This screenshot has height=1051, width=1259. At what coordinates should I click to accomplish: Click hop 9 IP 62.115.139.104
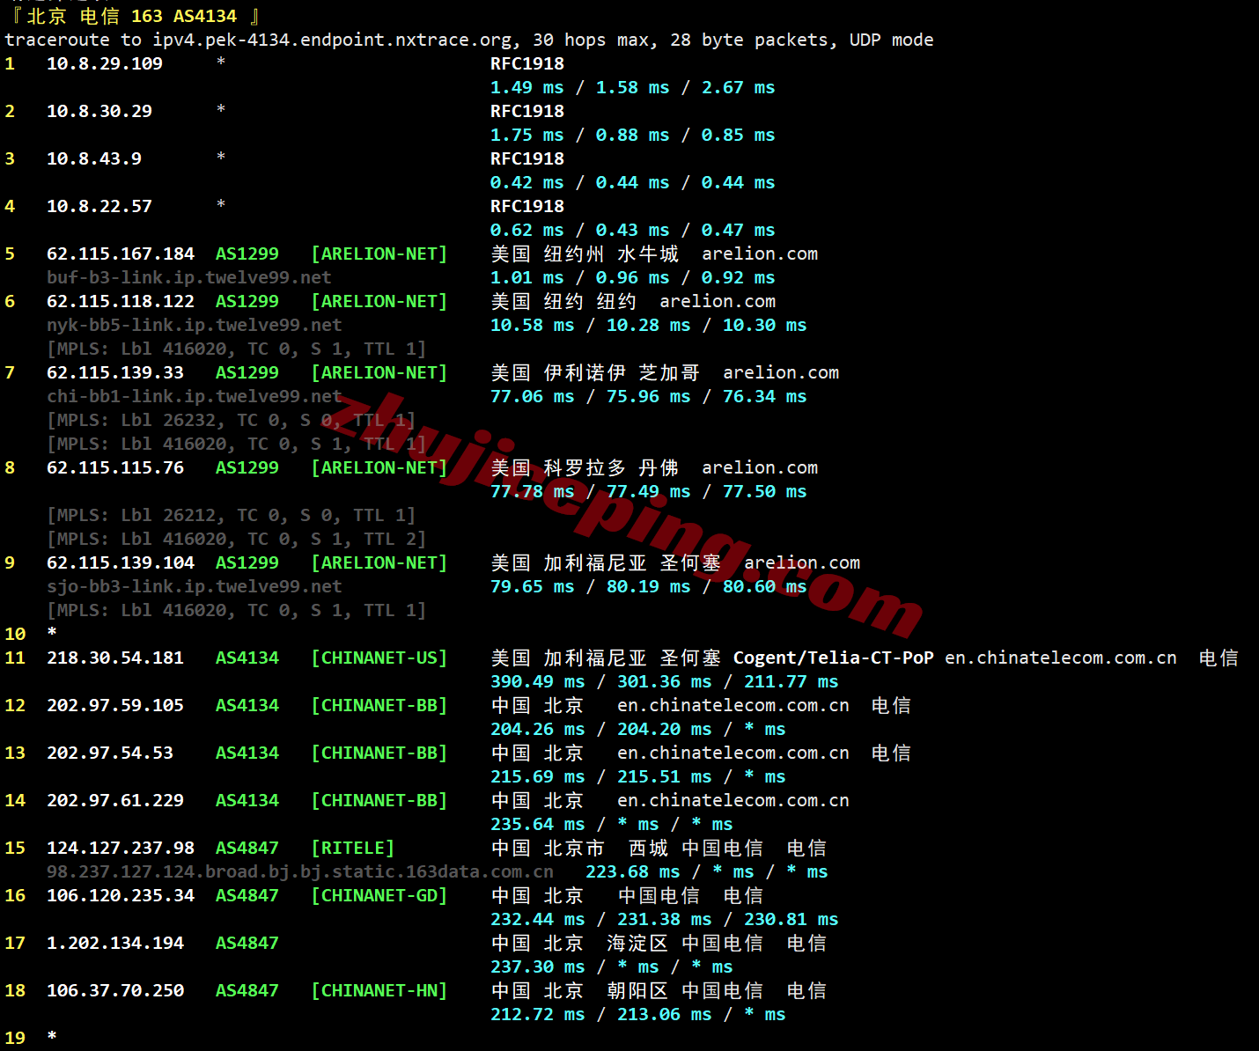(x=121, y=562)
